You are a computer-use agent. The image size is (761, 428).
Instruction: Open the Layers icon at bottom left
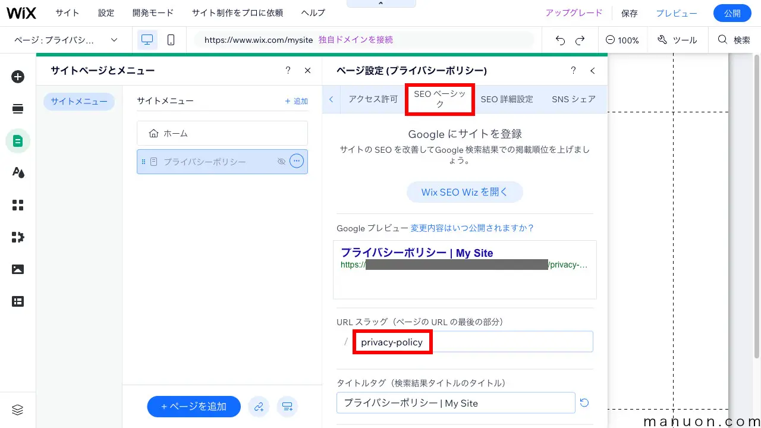[18, 410]
